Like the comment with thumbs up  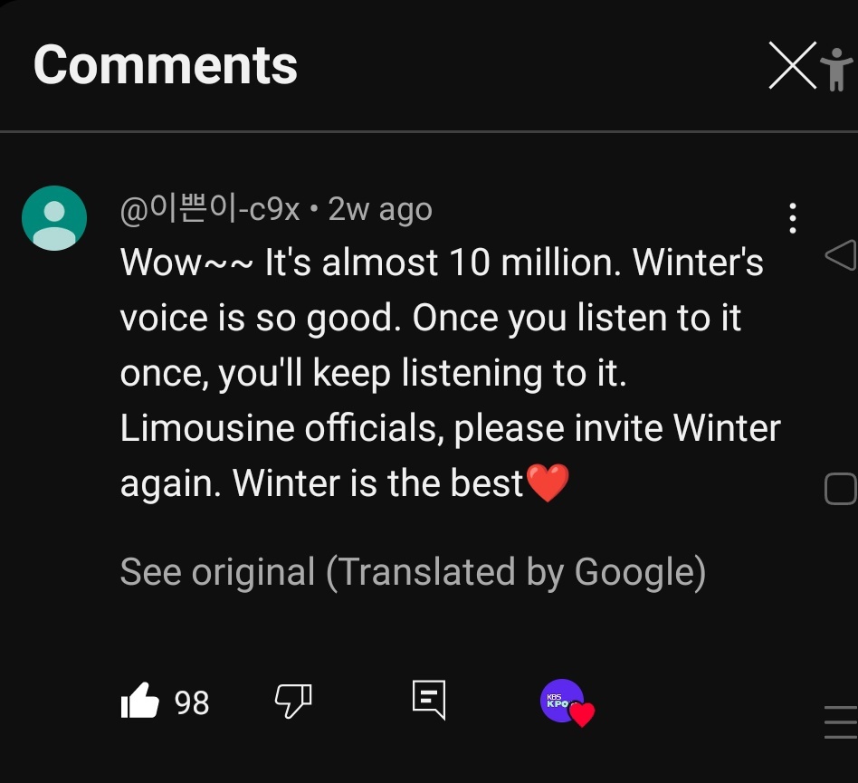coord(140,701)
